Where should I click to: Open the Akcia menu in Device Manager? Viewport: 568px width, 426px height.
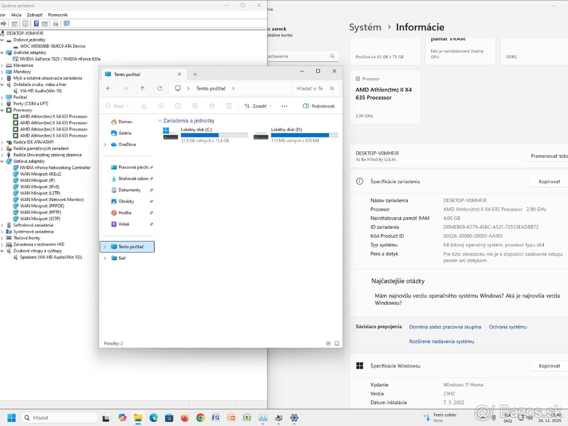(16, 15)
